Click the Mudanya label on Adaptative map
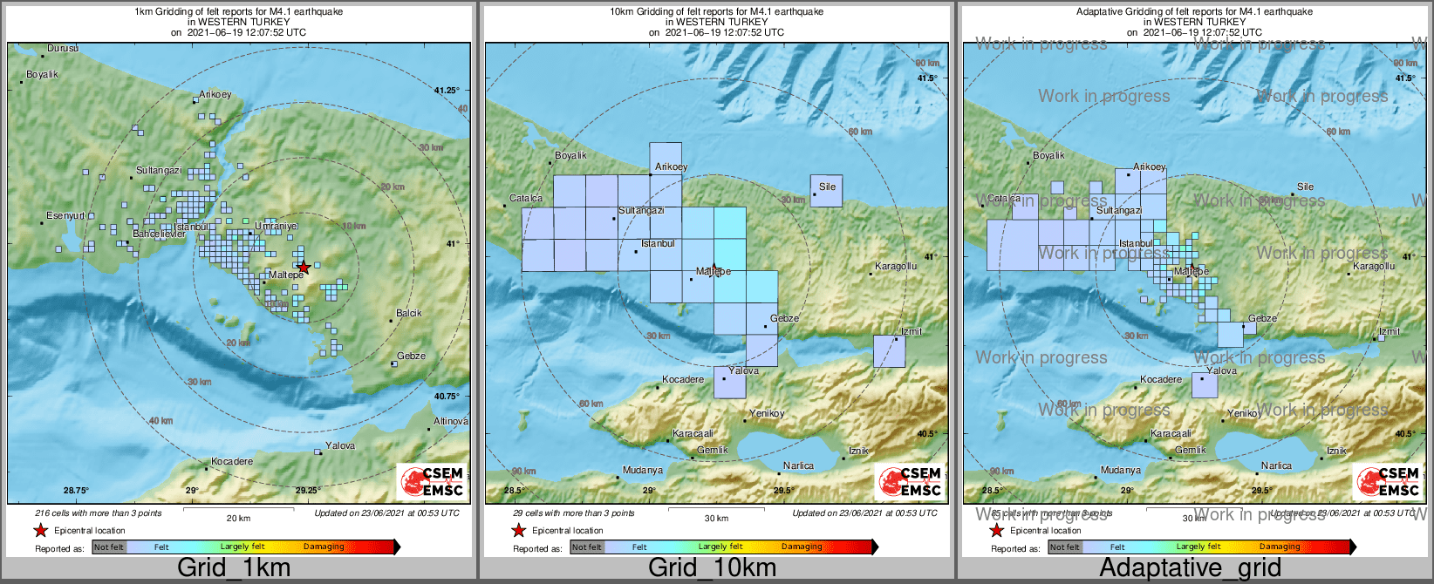Image resolution: width=1434 pixels, height=584 pixels. point(1121,470)
